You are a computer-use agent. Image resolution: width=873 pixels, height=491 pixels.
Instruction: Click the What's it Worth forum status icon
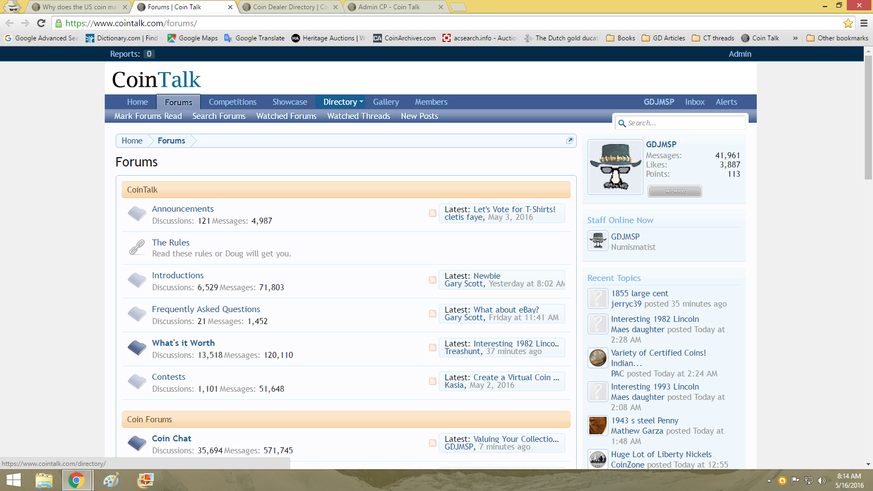[x=137, y=348]
